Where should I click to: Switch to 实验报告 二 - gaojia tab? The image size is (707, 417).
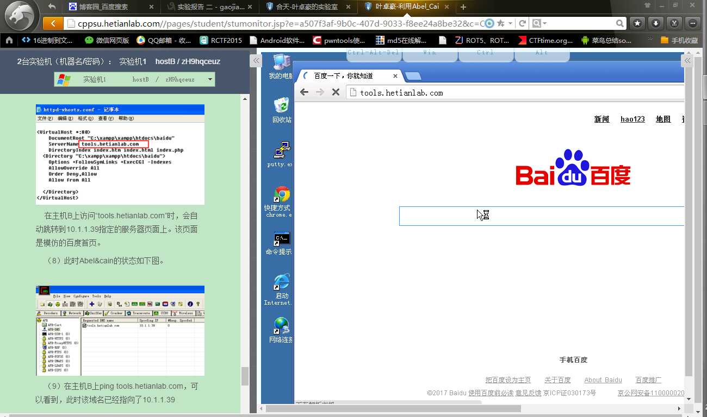click(210, 7)
